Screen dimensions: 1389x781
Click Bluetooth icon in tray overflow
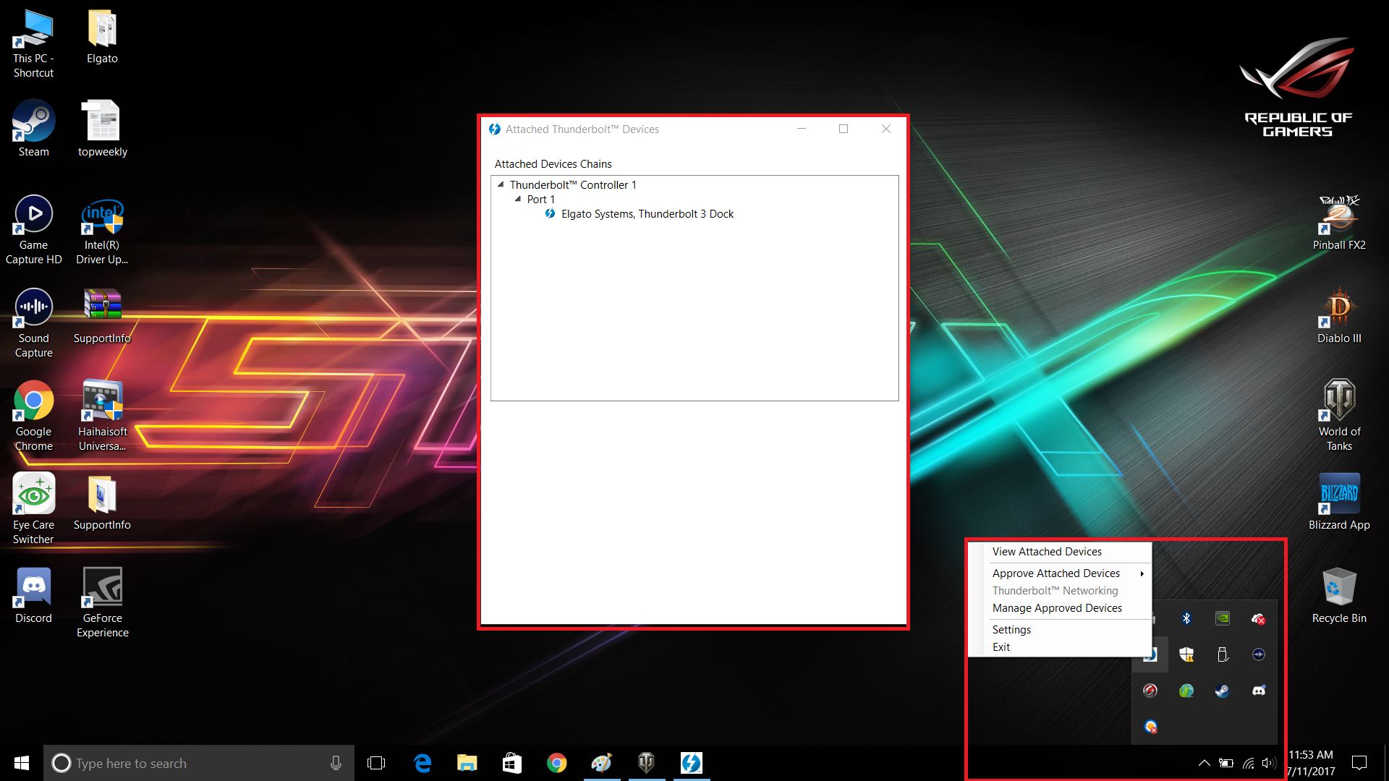click(x=1186, y=618)
